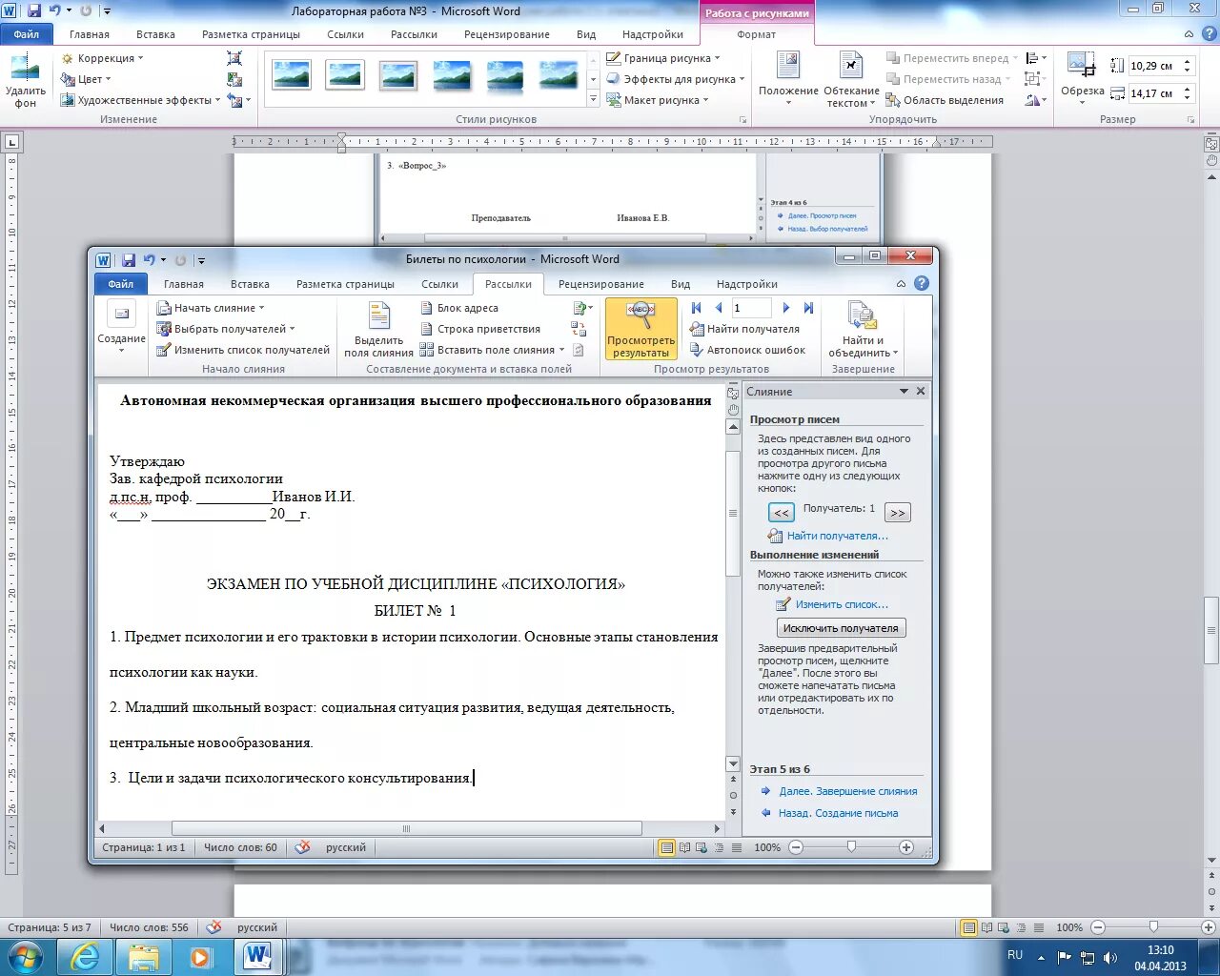Insert a Строка приветствия greeting line
The height and width of the screenshot is (976, 1220).
click(x=485, y=328)
